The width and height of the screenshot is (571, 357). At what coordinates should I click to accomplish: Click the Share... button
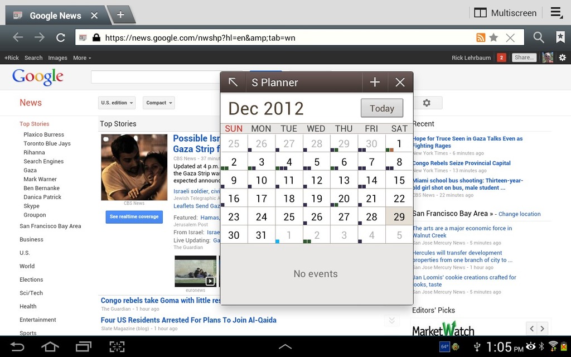click(524, 57)
